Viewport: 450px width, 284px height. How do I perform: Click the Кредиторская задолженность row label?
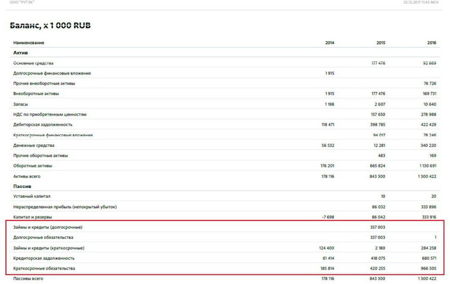tap(44, 258)
